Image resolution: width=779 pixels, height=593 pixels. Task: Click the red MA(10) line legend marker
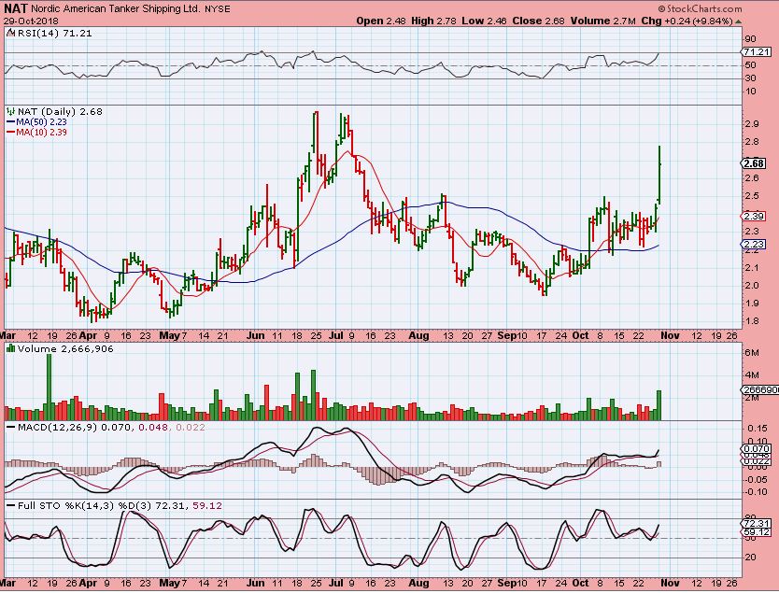pyautogui.click(x=11, y=132)
